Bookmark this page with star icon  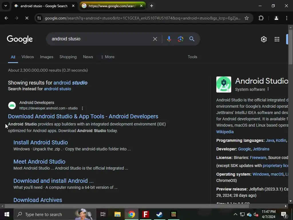(x=247, y=18)
